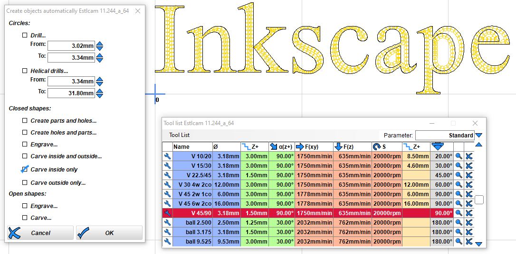Click the S spindle speed column header

[387, 147]
